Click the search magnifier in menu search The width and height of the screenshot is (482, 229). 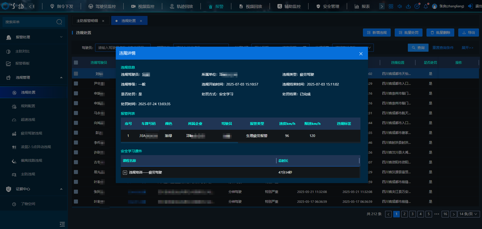tap(59, 22)
